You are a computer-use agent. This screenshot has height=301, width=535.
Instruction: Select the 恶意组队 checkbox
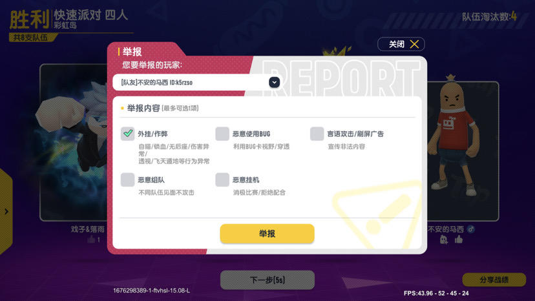[127, 180]
